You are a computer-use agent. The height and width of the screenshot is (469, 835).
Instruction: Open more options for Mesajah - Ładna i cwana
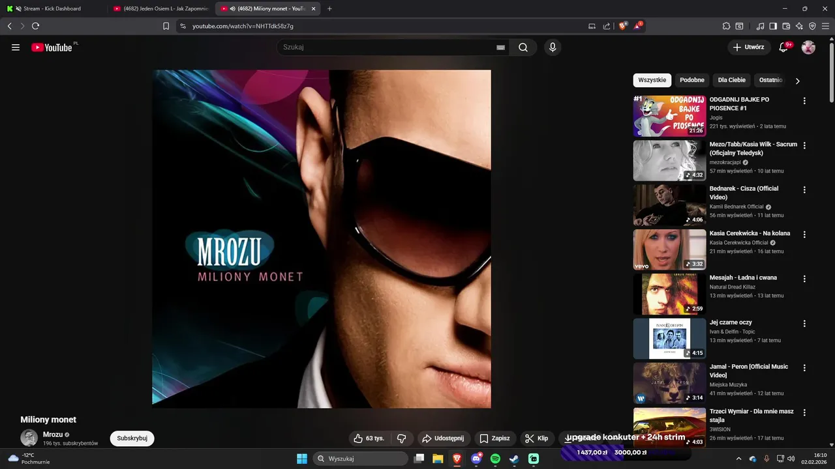click(804, 279)
